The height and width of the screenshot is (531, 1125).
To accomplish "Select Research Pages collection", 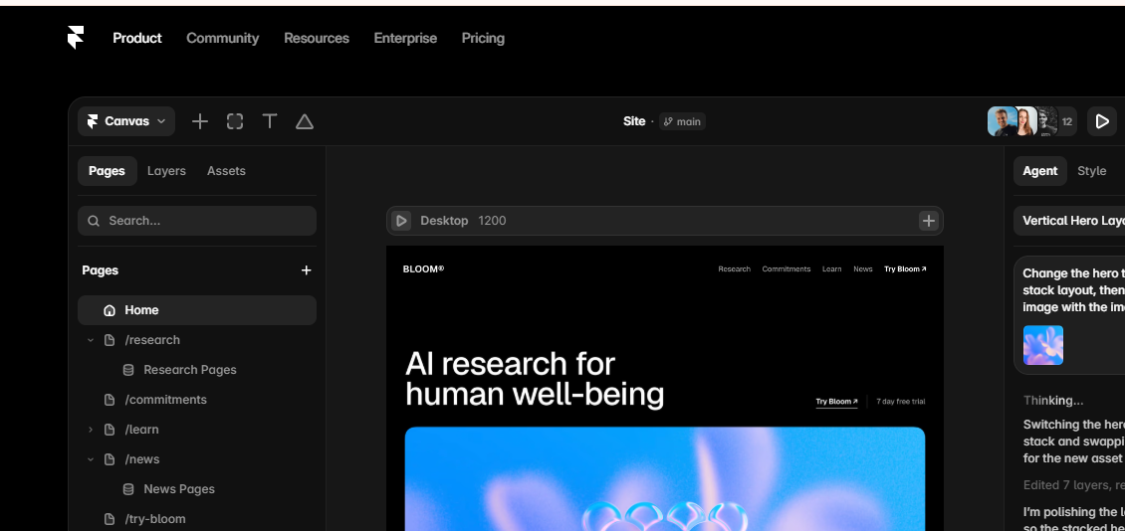I will 190,370.
